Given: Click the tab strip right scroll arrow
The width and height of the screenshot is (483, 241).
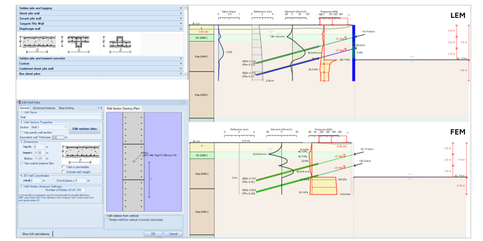Looking at the screenshot, I should [x=102, y=108].
